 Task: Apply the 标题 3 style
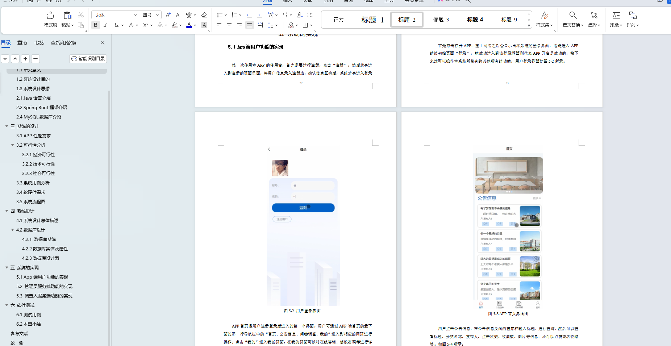tap(441, 20)
